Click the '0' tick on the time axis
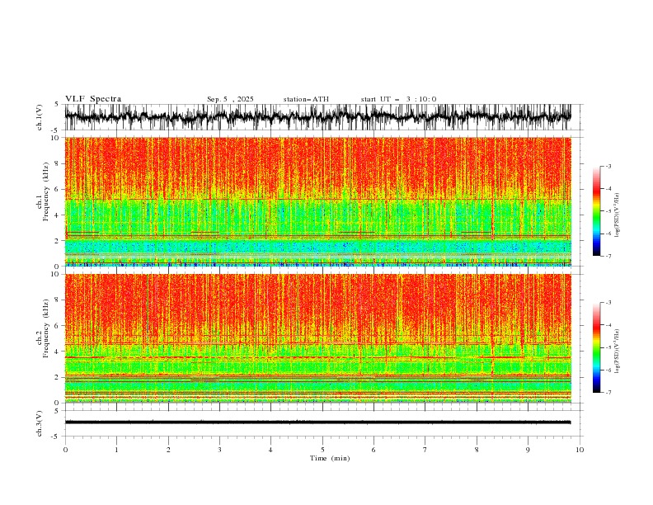 point(65,450)
